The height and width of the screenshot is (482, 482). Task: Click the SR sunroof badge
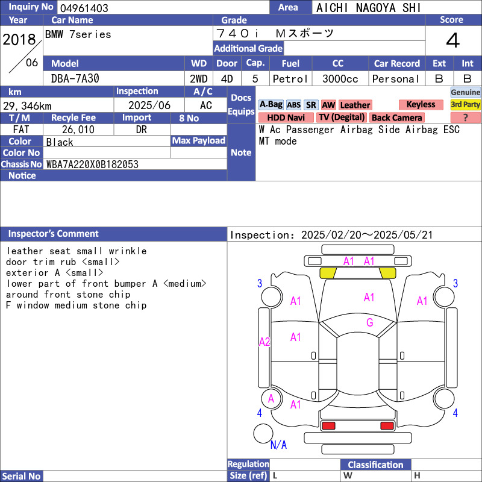[311, 105]
